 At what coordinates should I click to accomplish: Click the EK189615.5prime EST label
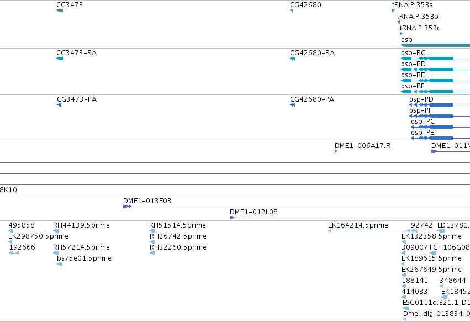[431, 258]
